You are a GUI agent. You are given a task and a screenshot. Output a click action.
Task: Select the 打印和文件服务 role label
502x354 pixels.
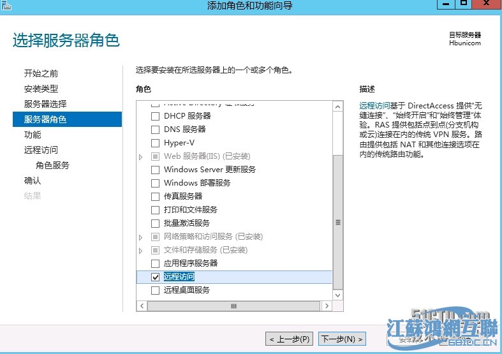pos(191,210)
